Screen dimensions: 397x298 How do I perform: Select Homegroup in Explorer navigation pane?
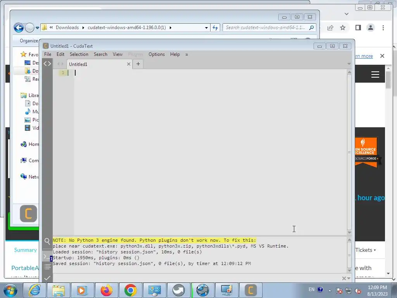[x=30, y=144]
